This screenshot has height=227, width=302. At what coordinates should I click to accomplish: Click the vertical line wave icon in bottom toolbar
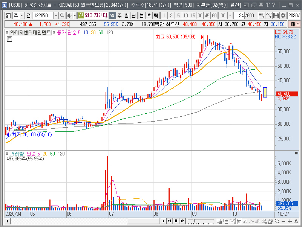(251, 221)
